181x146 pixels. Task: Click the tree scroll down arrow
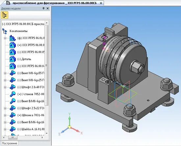pos(47,133)
